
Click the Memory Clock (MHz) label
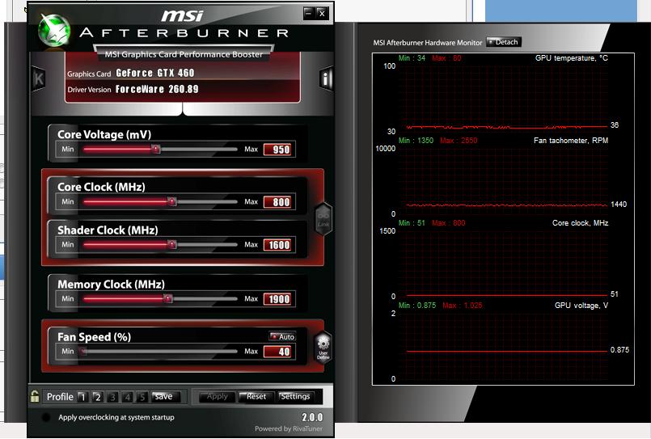[x=111, y=285]
